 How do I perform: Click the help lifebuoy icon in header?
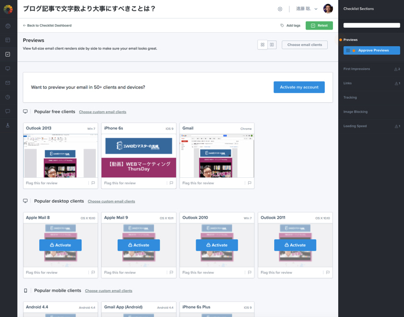(x=280, y=9)
